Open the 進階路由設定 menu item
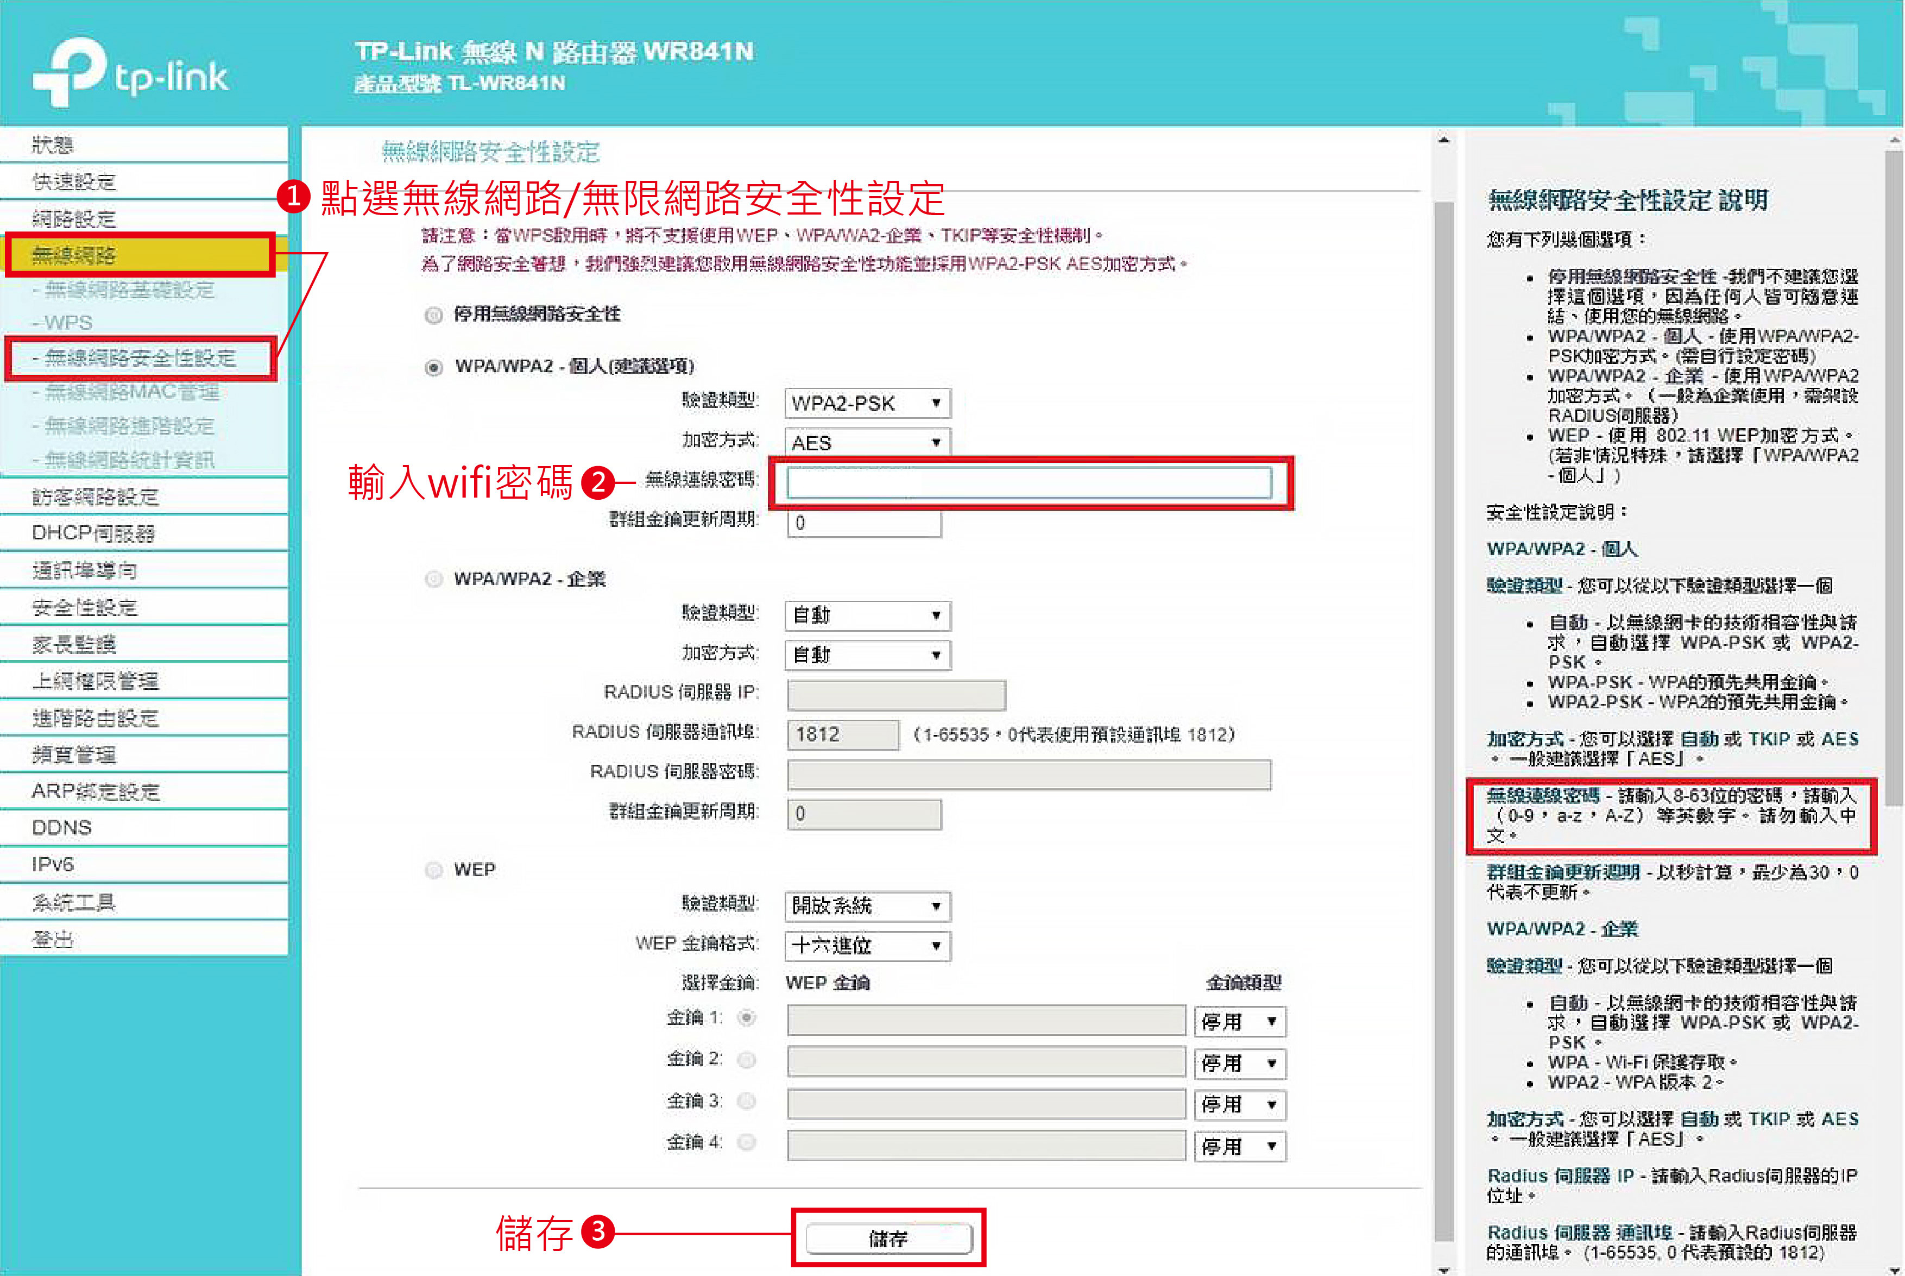The width and height of the screenshot is (1905, 1276). click(x=144, y=718)
